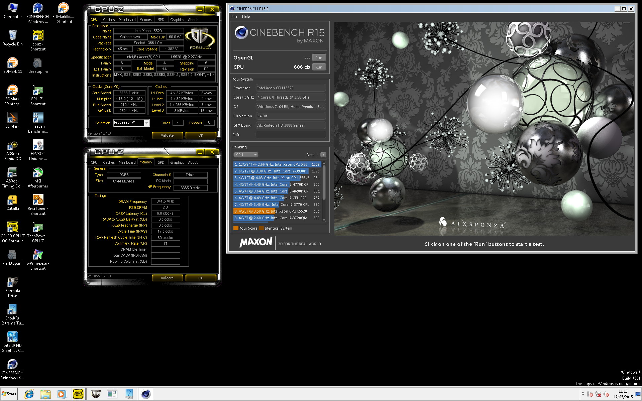Open the ASRock Rapid OC icon

click(12, 150)
